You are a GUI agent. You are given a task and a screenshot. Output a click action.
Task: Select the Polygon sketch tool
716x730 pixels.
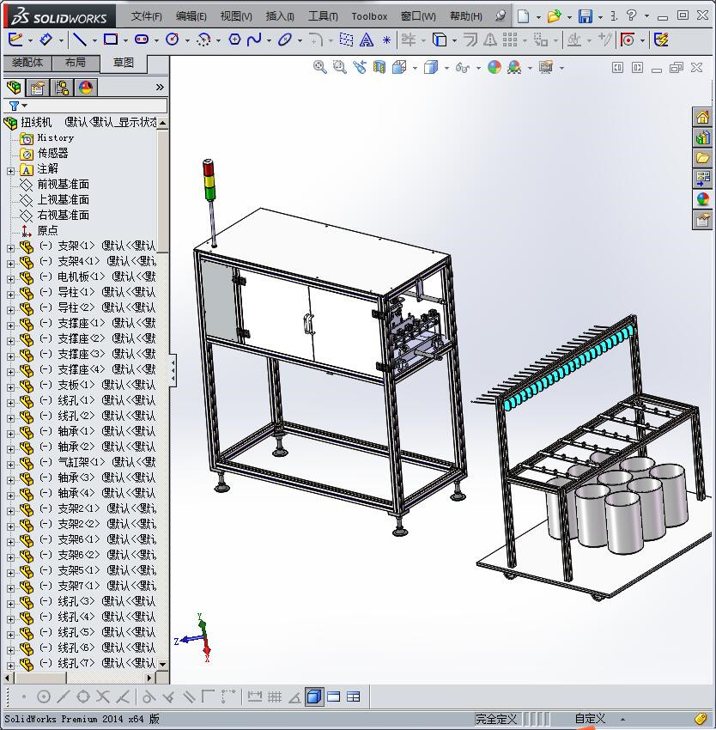pyautogui.click(x=234, y=40)
